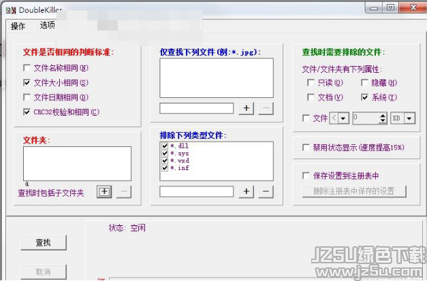
Task: Click inside the 文件夹 list box
Action: tap(77, 163)
